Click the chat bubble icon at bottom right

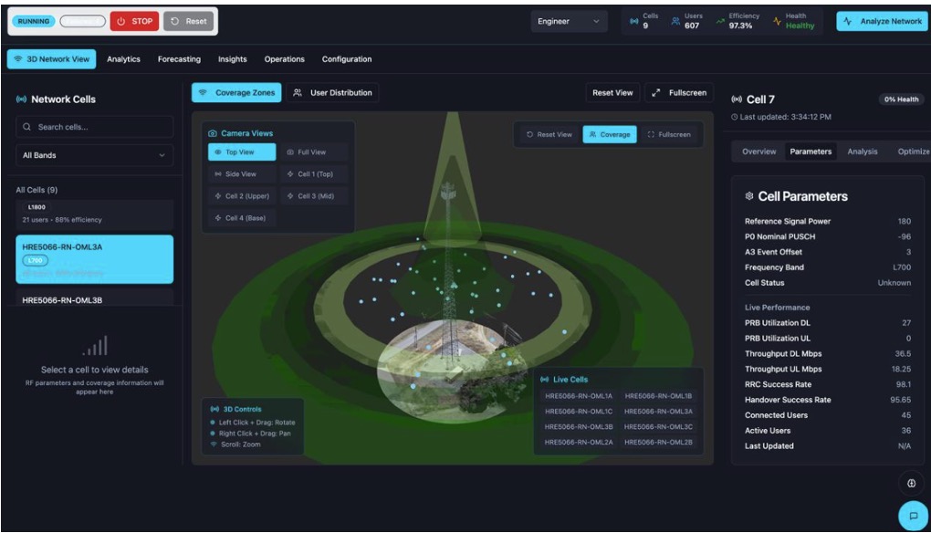(x=911, y=516)
